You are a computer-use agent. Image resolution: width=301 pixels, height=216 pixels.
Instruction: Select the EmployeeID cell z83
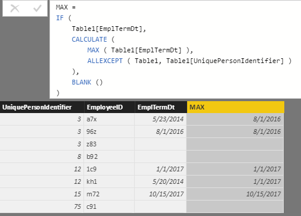(x=109, y=144)
